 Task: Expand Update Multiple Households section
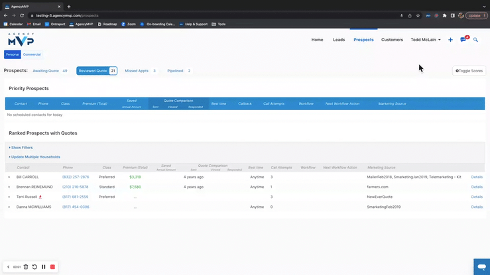(34, 157)
